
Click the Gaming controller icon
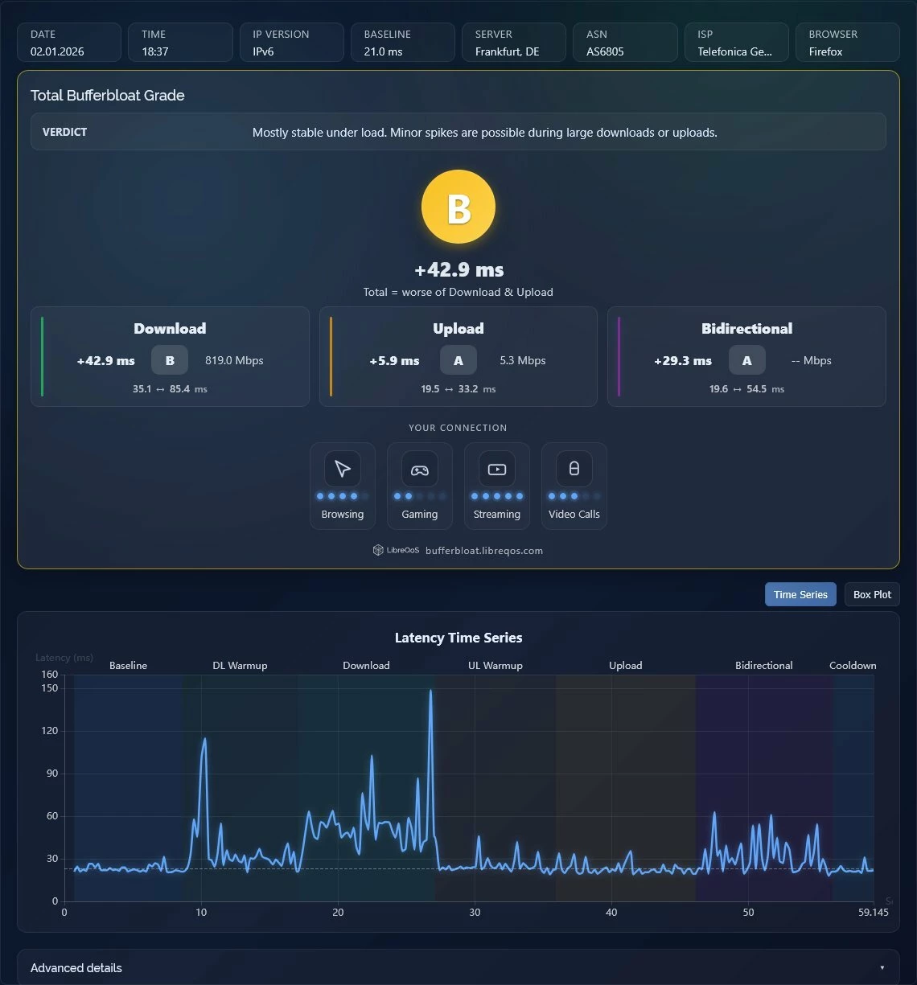[420, 469]
